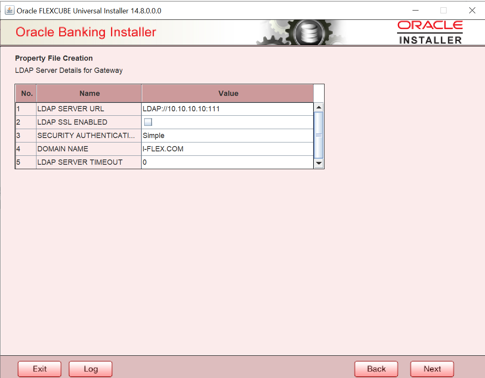The image size is (485, 378).
Task: Select the LDAP SERVER TIMEOUT name cell
Action: click(89, 162)
